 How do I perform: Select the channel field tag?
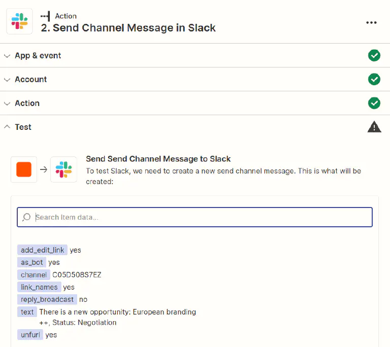click(x=34, y=274)
